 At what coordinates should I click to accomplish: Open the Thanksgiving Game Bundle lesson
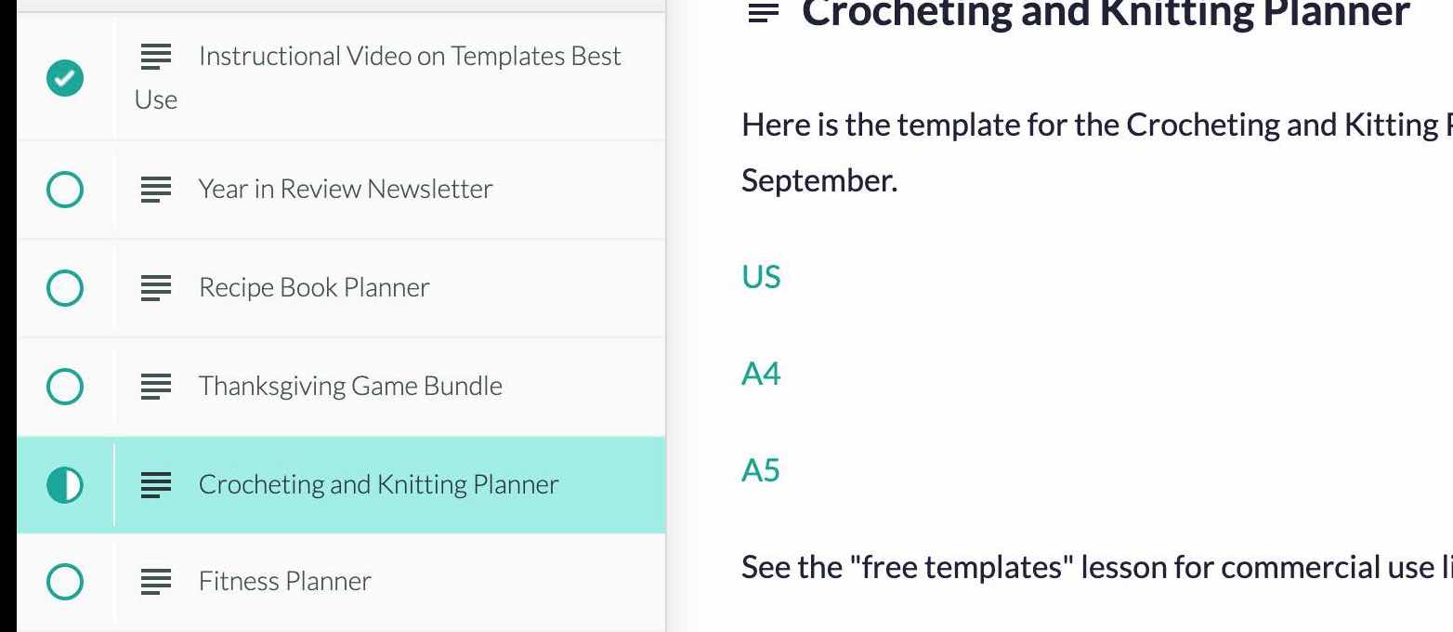click(350, 387)
